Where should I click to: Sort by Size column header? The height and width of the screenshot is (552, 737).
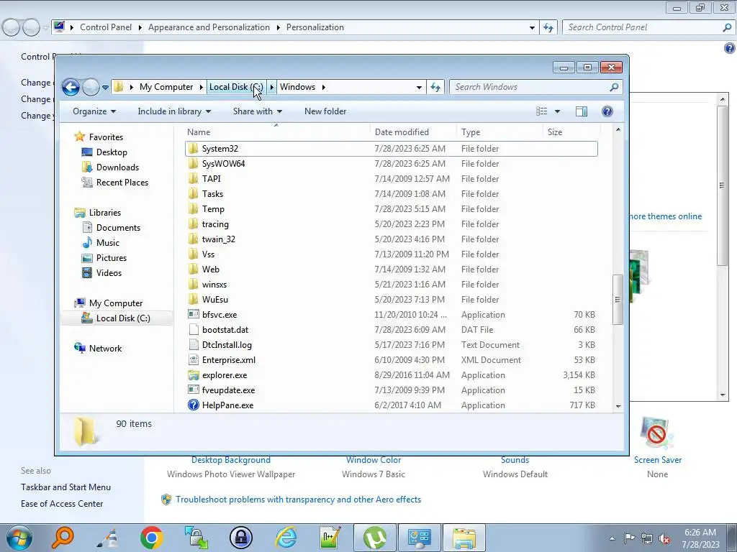571,132
